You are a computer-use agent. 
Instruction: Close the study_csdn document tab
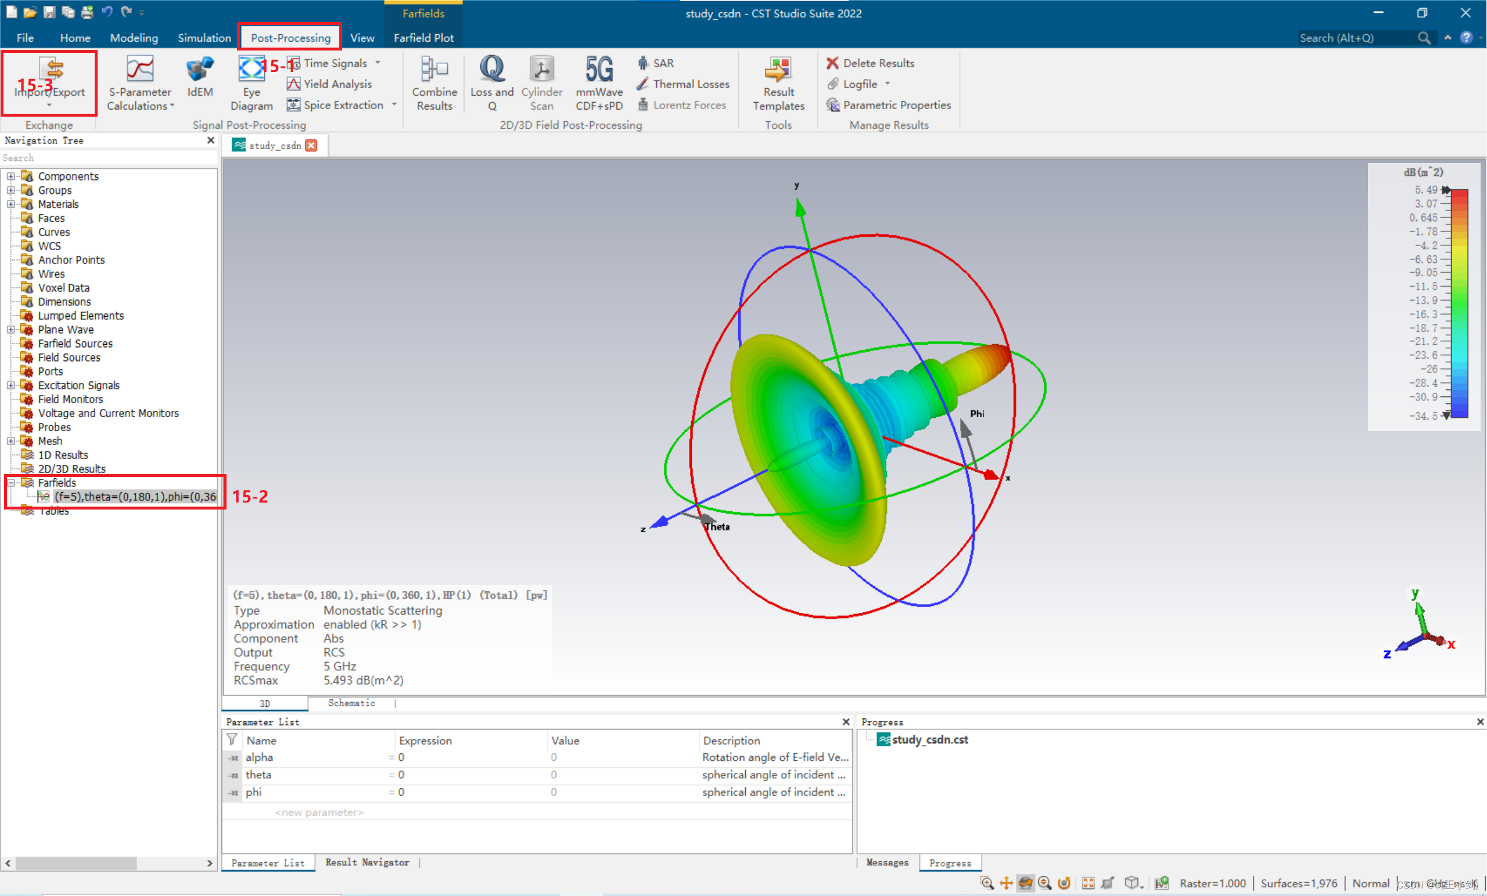point(311,145)
